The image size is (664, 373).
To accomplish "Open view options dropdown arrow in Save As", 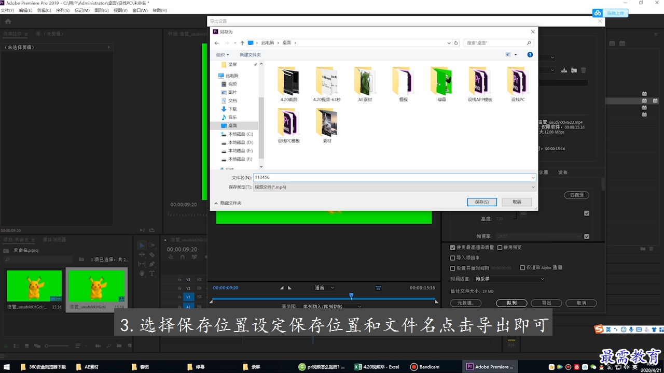I will 516,54.
